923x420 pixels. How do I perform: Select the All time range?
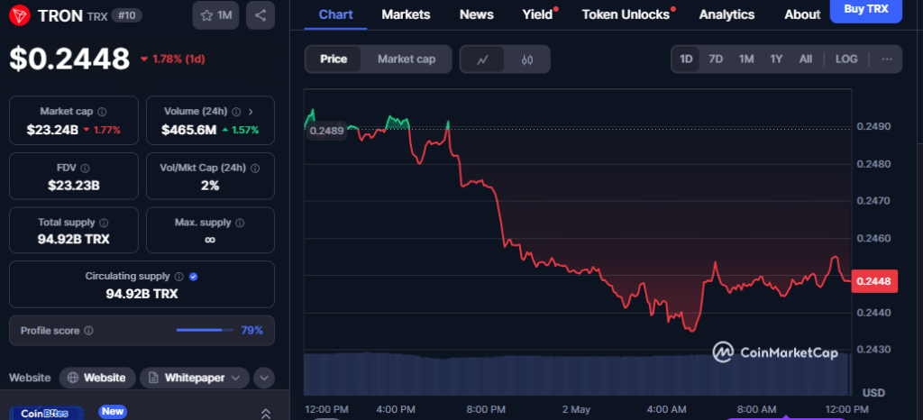click(806, 59)
